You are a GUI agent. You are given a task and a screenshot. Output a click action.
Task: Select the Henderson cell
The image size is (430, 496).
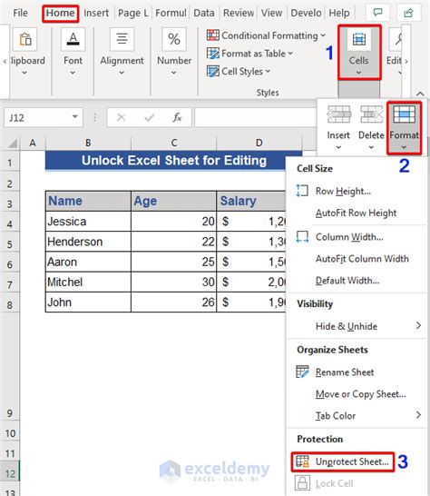click(88, 242)
